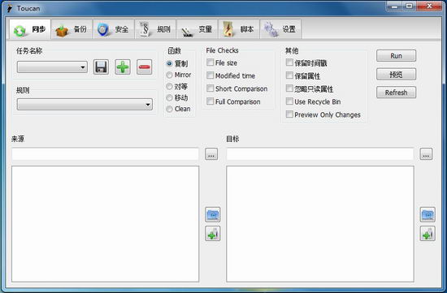Click inside the destination file list pane
447x293 pixels.
point(320,224)
